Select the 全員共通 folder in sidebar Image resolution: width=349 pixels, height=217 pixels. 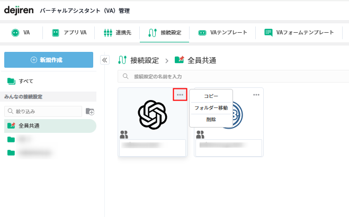tap(29, 126)
